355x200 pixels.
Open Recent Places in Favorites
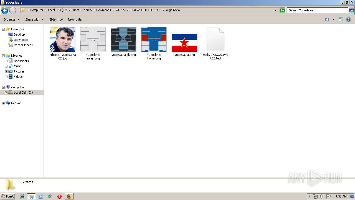click(x=23, y=45)
